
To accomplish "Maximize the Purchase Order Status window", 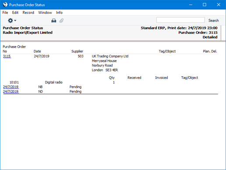I will 205,5.
